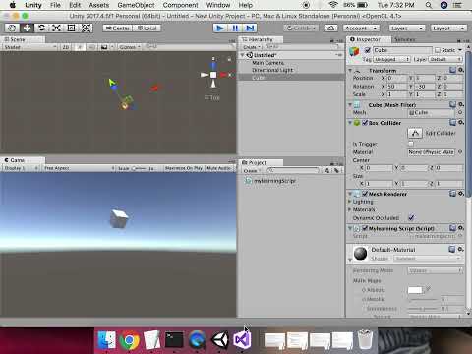Click the orientation gizmo cube center
This screenshot has height=354, width=472.
pyautogui.click(x=213, y=75)
